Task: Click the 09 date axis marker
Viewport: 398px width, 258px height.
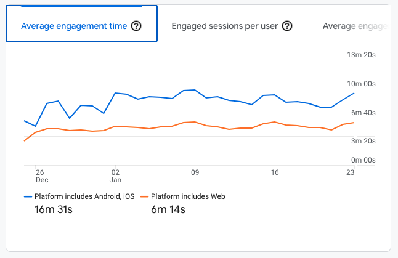Action: click(x=195, y=172)
